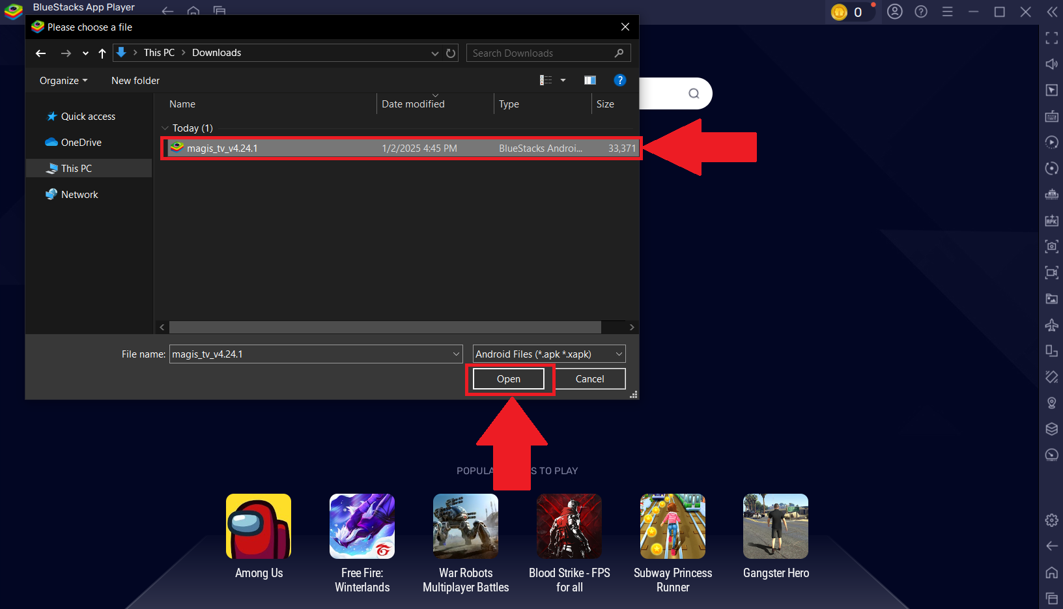Click the blue help question mark icon
The image size is (1063, 609).
(x=619, y=80)
